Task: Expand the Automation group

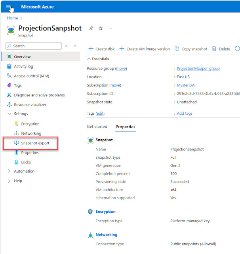Action: [x=9, y=171]
